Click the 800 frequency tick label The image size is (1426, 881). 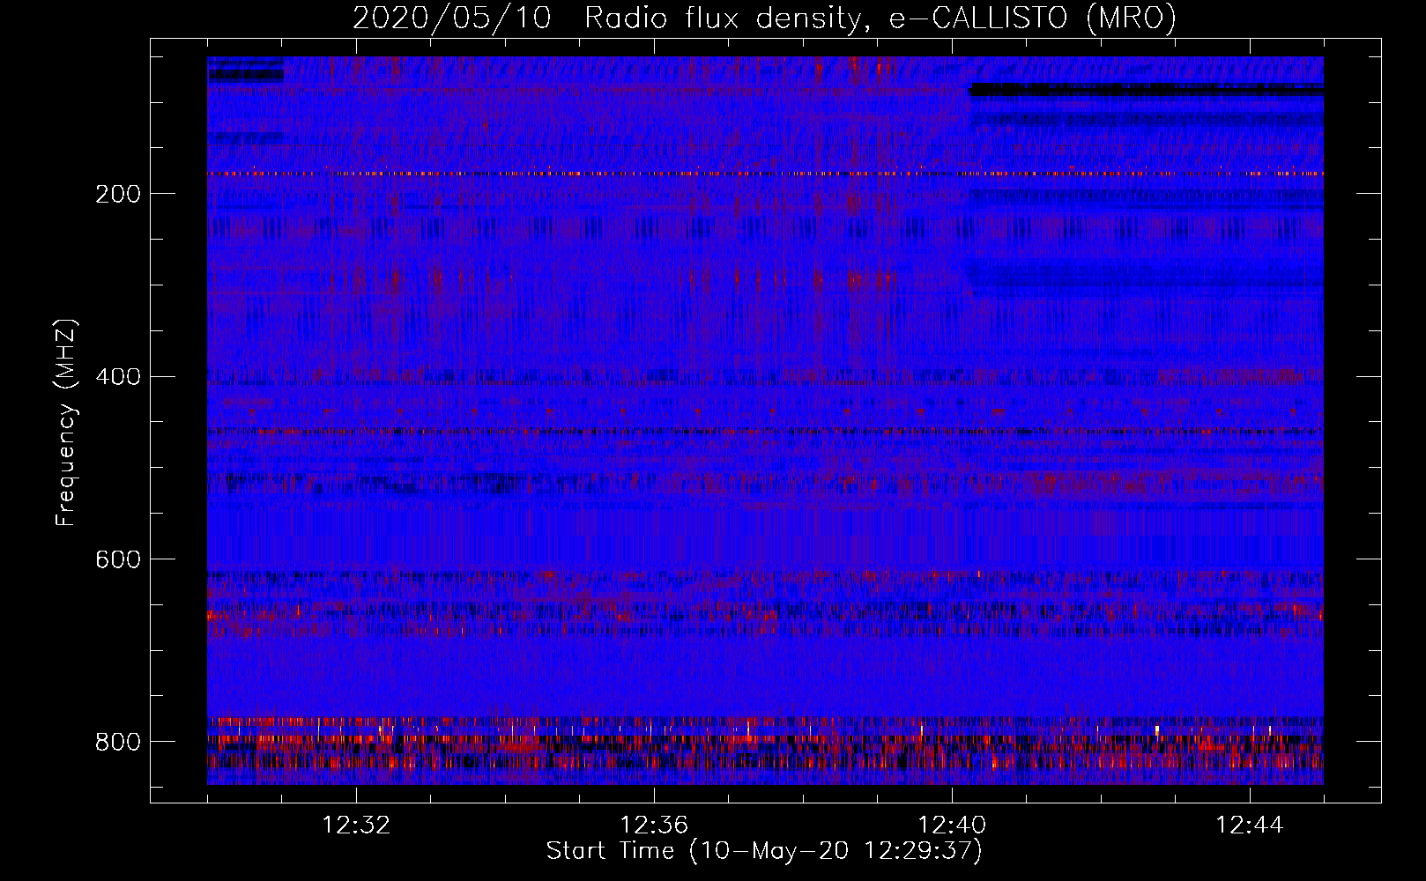pyautogui.click(x=118, y=742)
